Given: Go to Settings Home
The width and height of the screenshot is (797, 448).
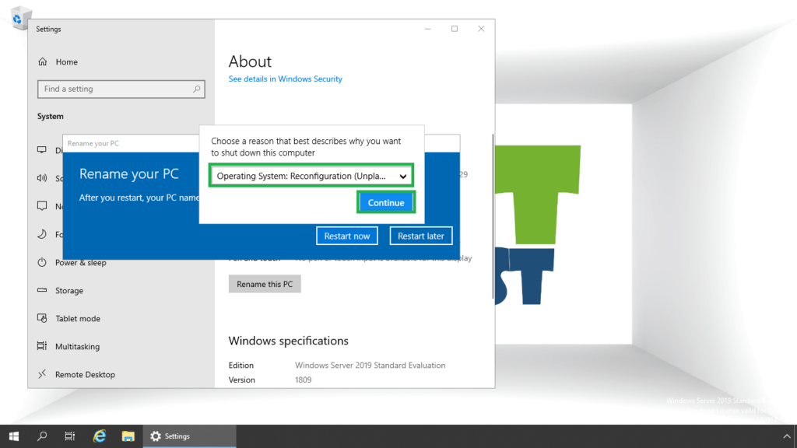Looking at the screenshot, I should (x=67, y=62).
